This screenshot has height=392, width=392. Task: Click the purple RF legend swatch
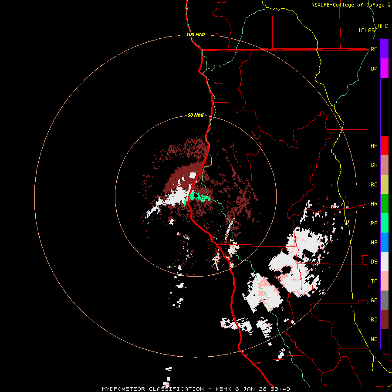[x=385, y=49]
